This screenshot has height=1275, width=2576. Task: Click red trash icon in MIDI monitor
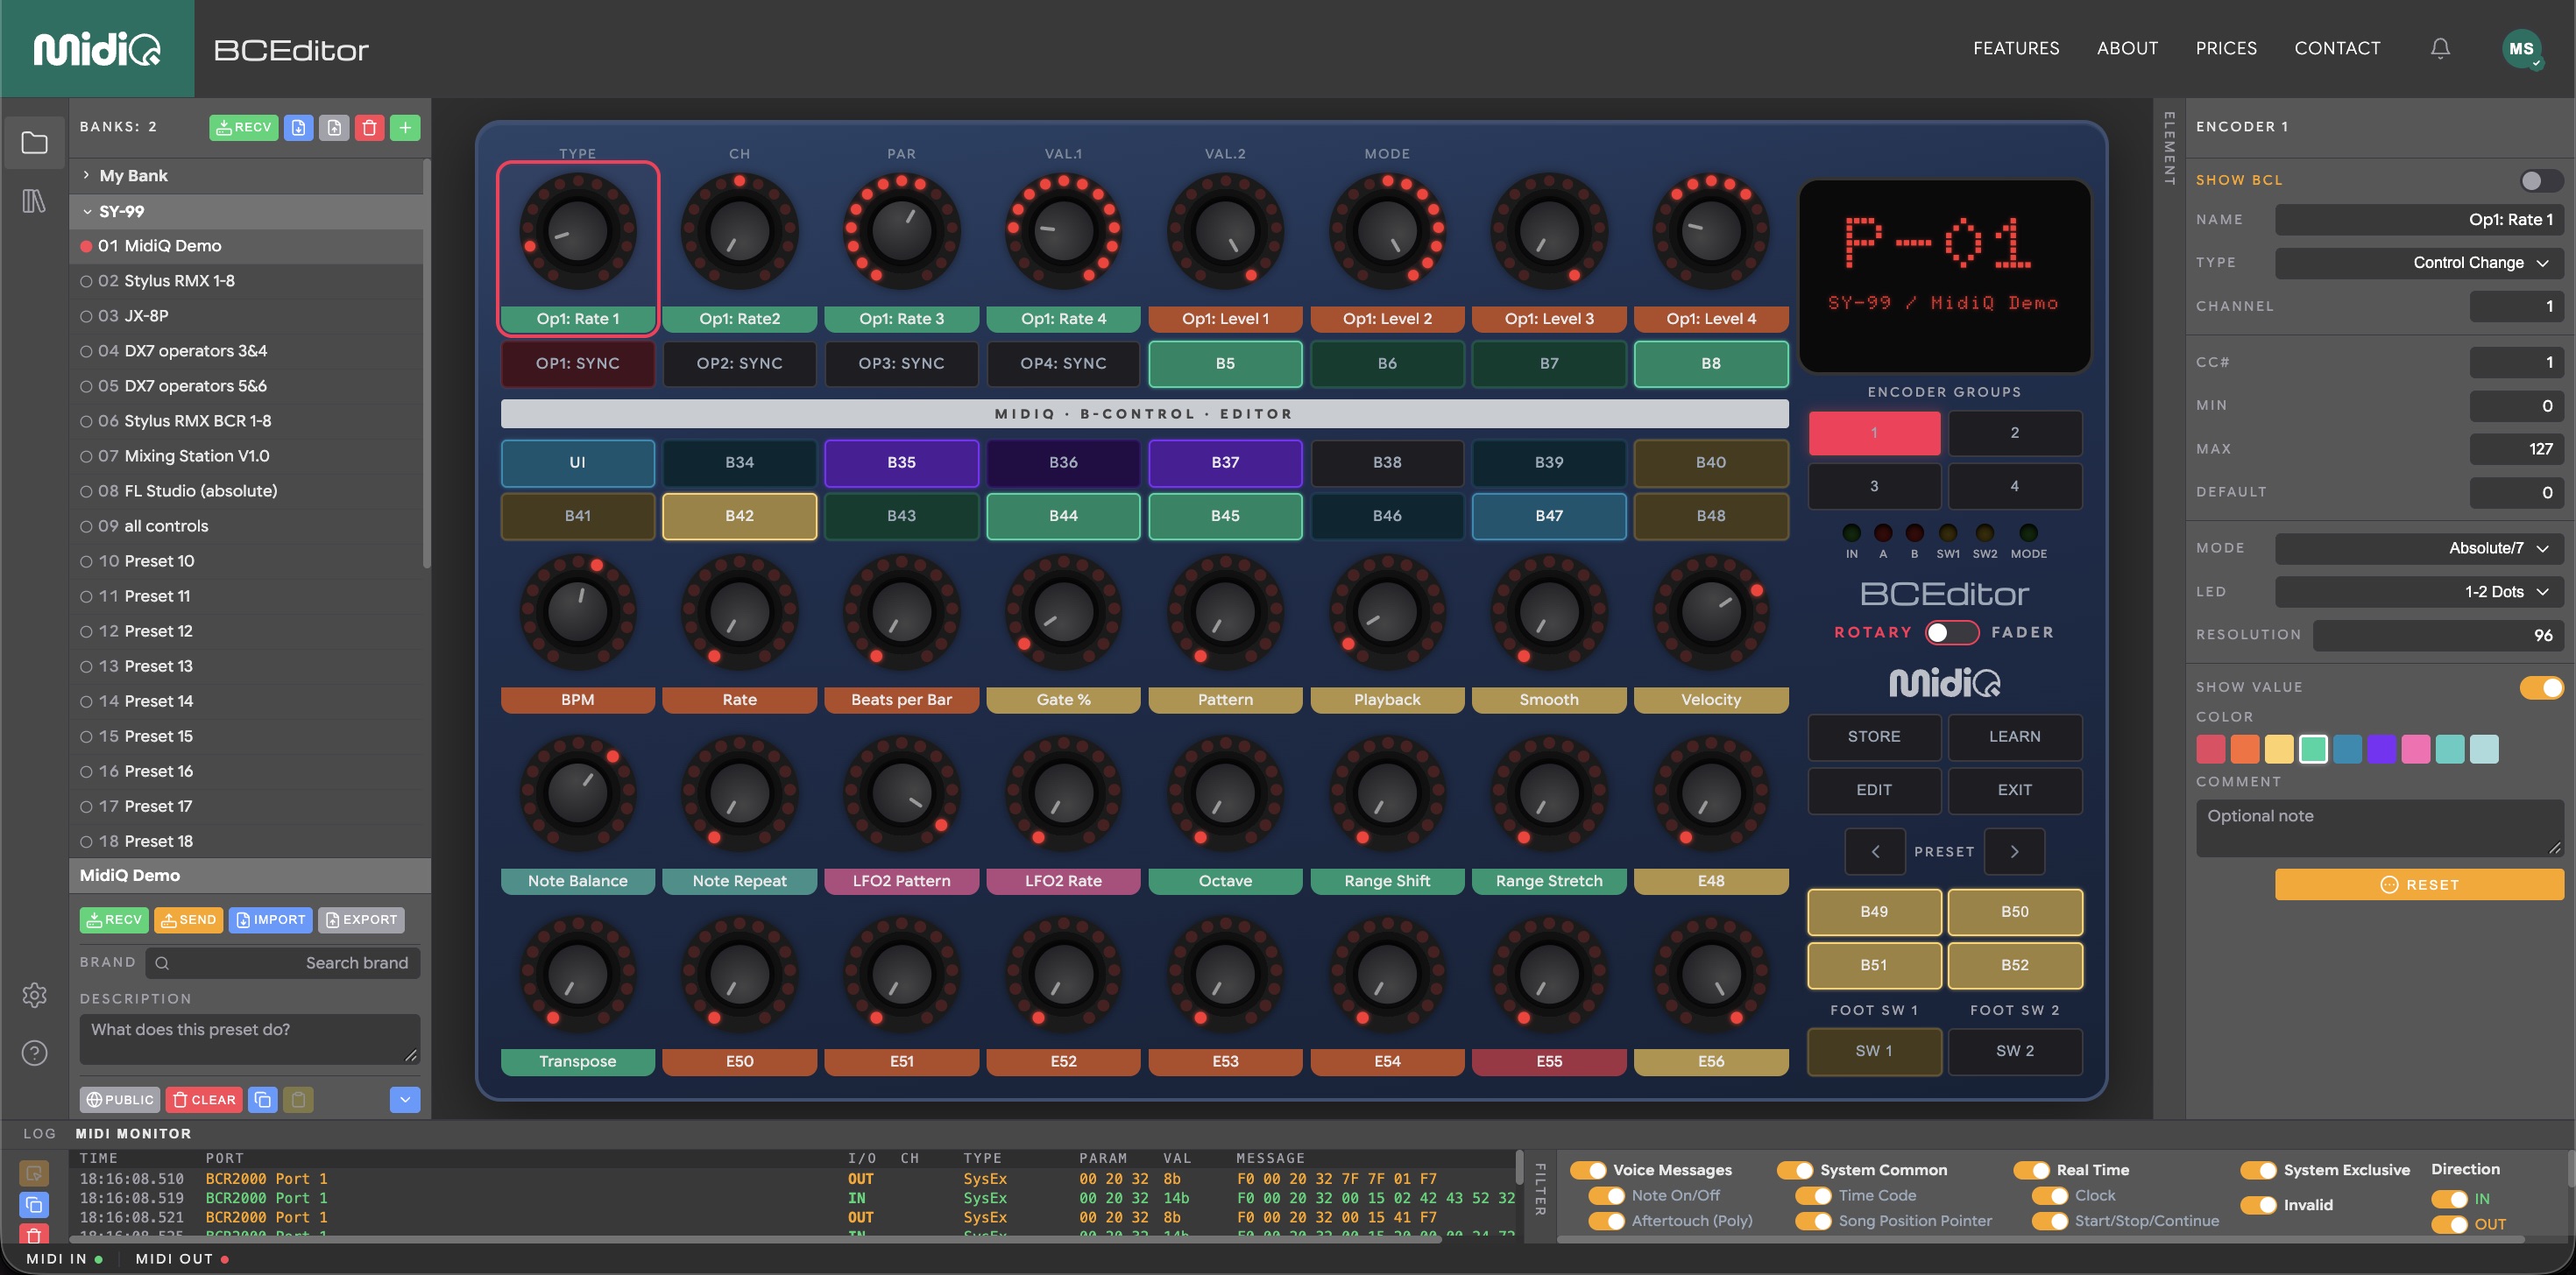[x=34, y=1235]
